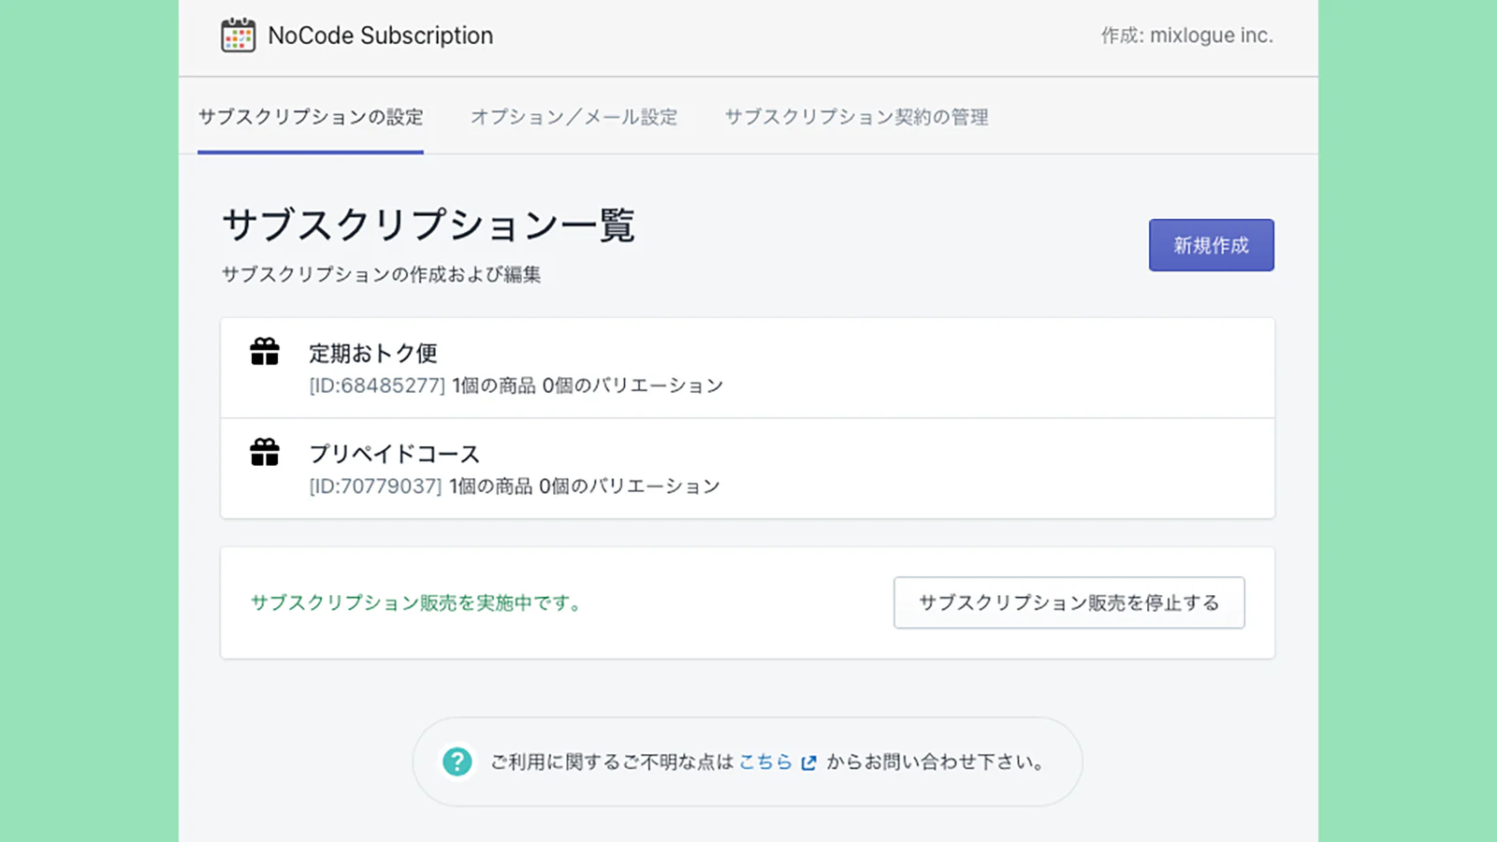Click 作成: mixlogue inc. text

click(x=1186, y=36)
